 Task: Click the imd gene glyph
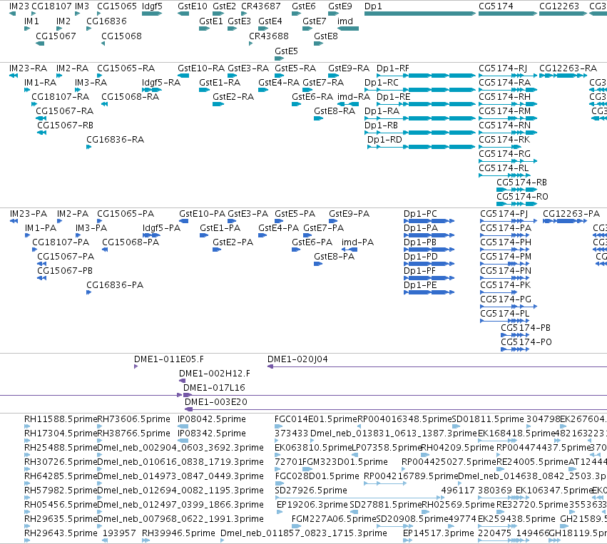348,29
